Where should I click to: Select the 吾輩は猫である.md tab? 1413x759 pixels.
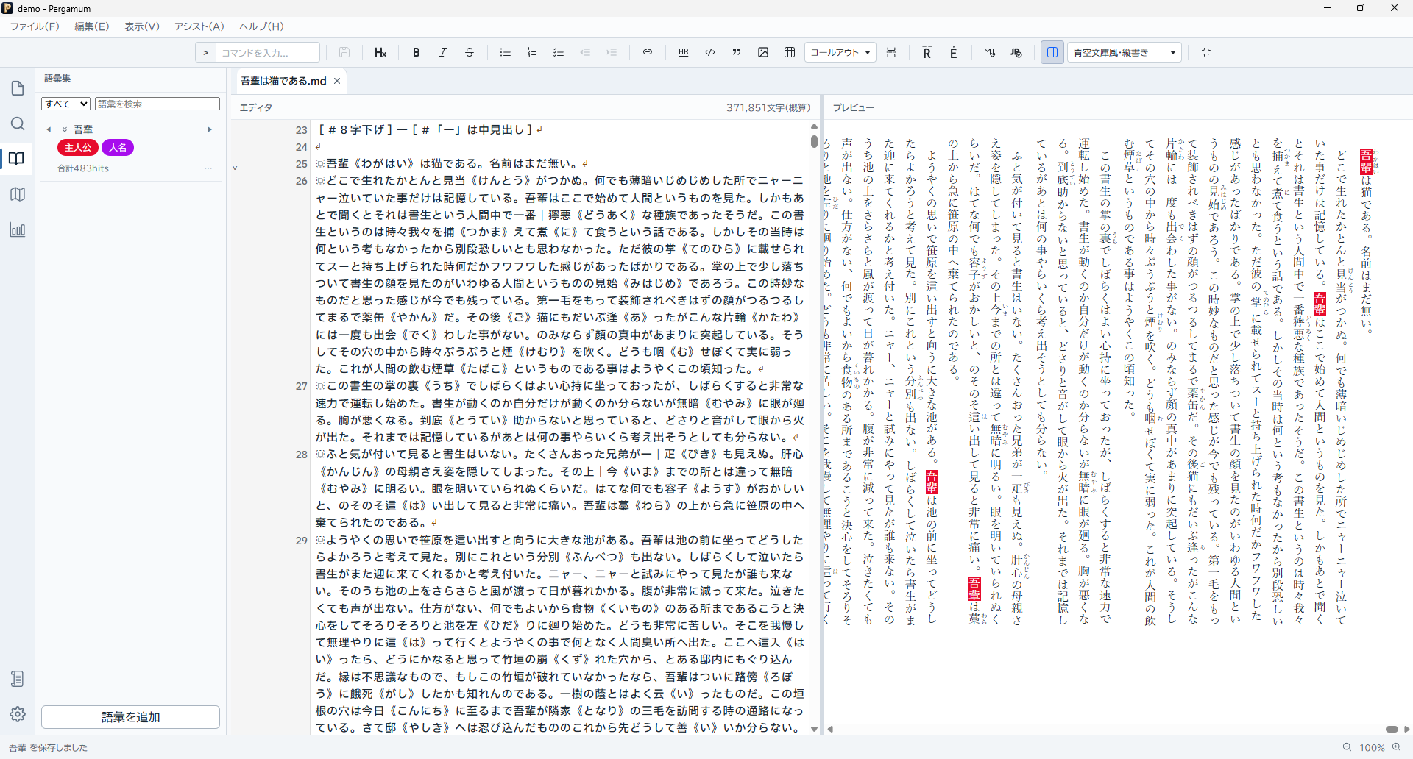[x=284, y=81]
